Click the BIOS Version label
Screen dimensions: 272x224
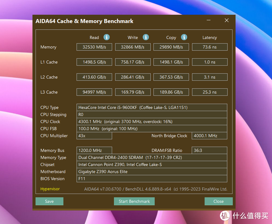click(52, 179)
